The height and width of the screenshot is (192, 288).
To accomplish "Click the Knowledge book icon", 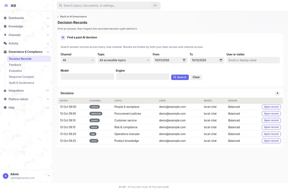I will point(5,27).
